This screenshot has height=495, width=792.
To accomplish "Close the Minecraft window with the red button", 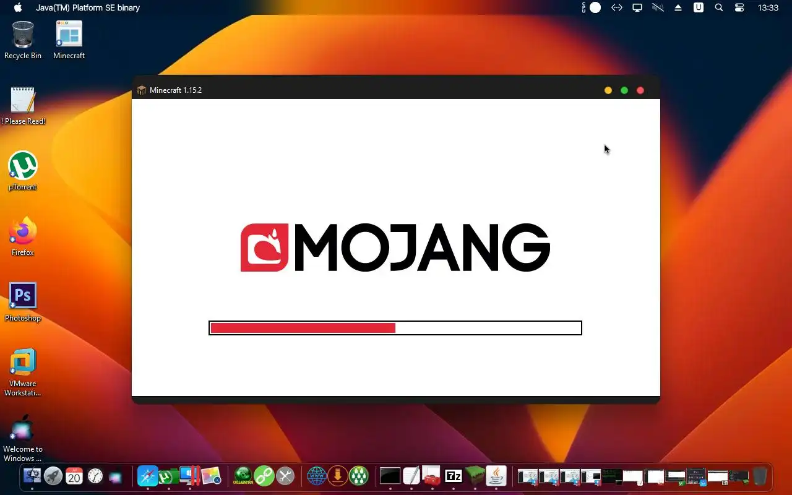I will click(640, 90).
